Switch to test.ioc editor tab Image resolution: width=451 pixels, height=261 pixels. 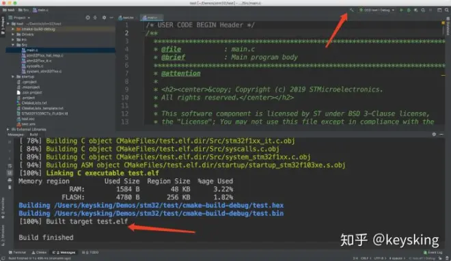click(x=126, y=18)
